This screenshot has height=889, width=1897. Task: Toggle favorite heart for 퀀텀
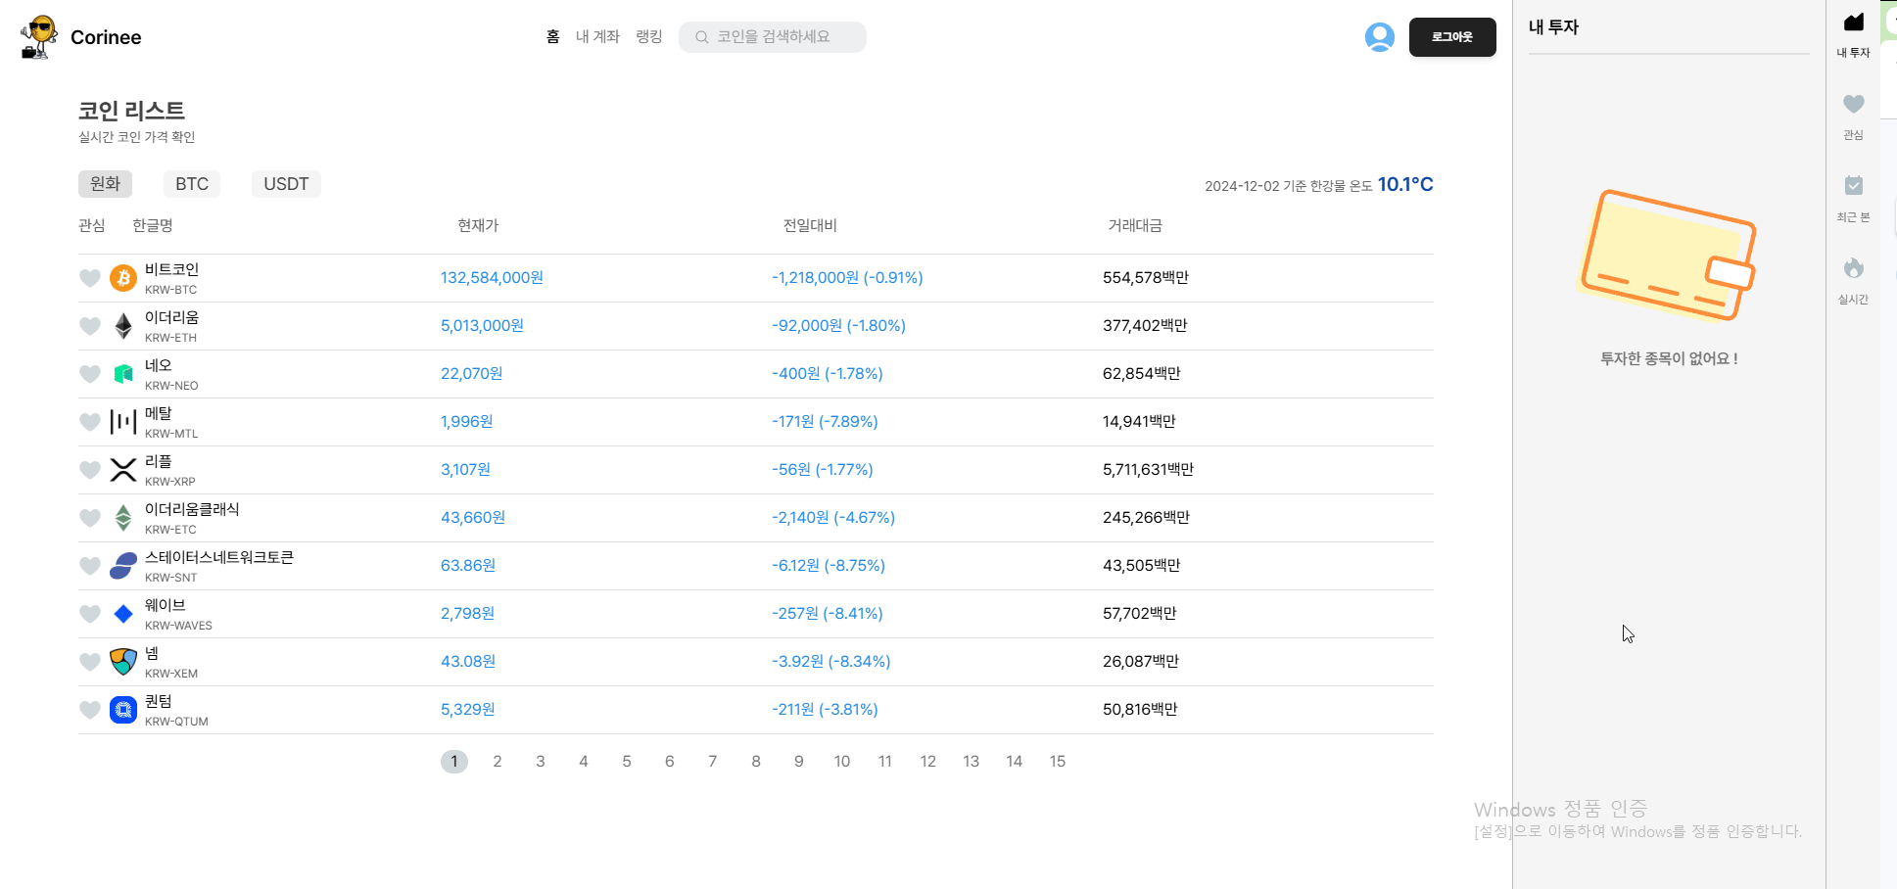point(90,710)
